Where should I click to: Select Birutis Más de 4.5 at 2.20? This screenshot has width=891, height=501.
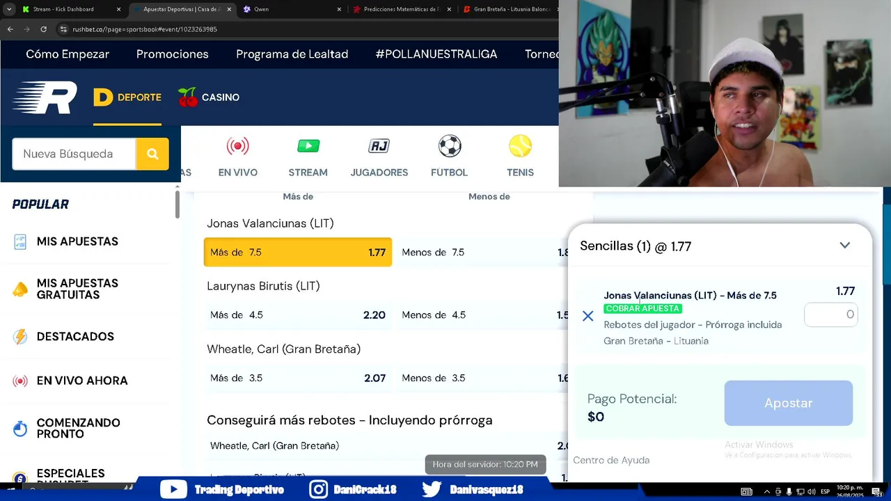click(x=298, y=315)
